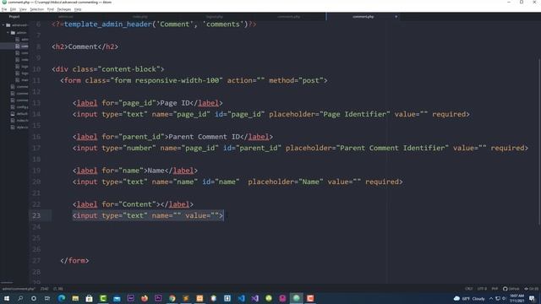Open the Packages menu
This screenshot has height=304, width=541.
tap(64, 9)
